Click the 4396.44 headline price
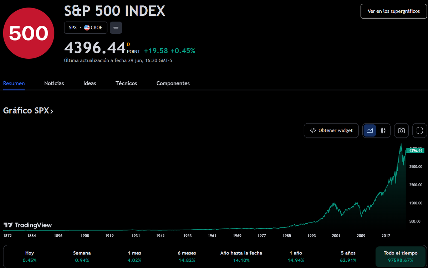428x268 pixels. [x=95, y=48]
